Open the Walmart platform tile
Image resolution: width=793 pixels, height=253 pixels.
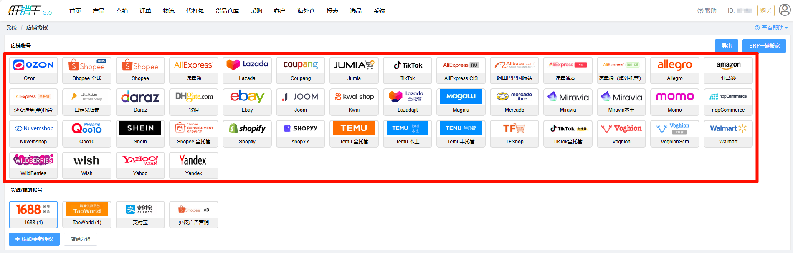coord(728,134)
